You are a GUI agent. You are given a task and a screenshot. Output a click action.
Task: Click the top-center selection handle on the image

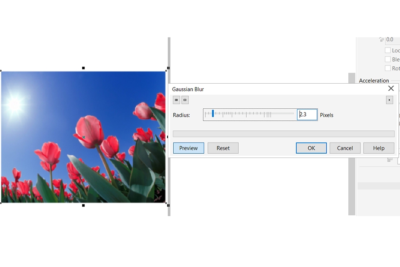pyautogui.click(x=83, y=67)
